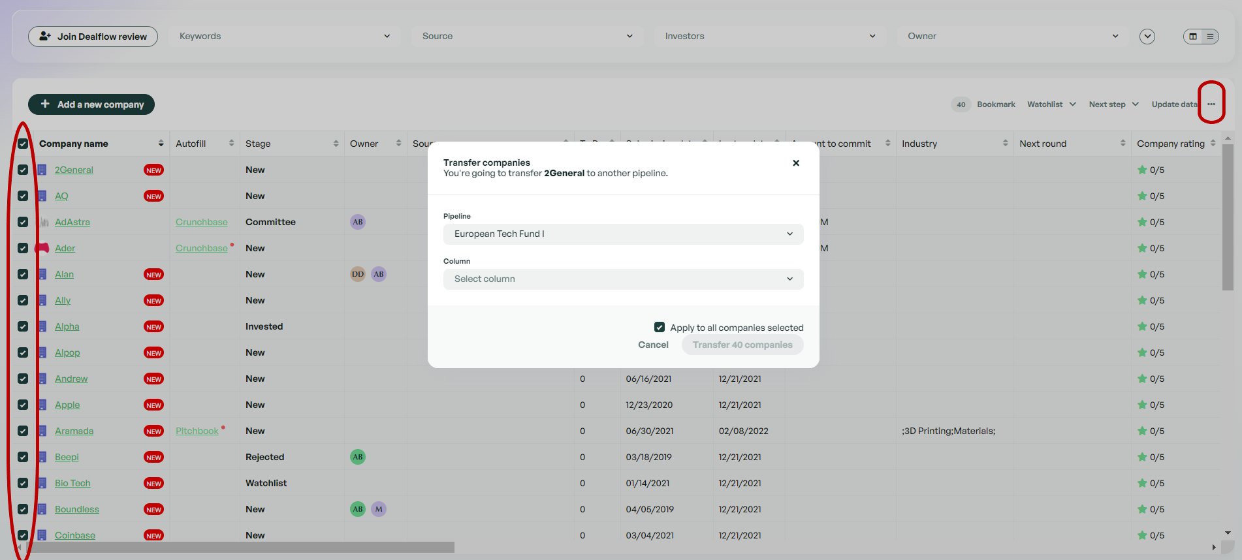
Task: Click the Update data bulk action
Action: (x=1174, y=104)
